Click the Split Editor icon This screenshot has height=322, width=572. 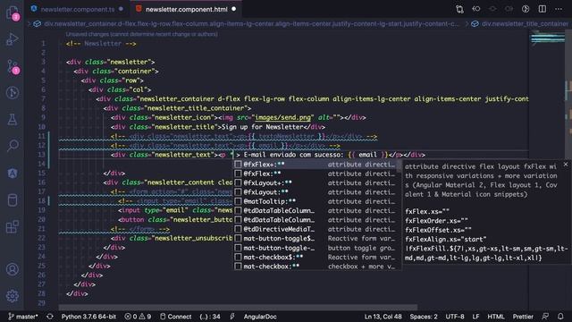[543, 9]
